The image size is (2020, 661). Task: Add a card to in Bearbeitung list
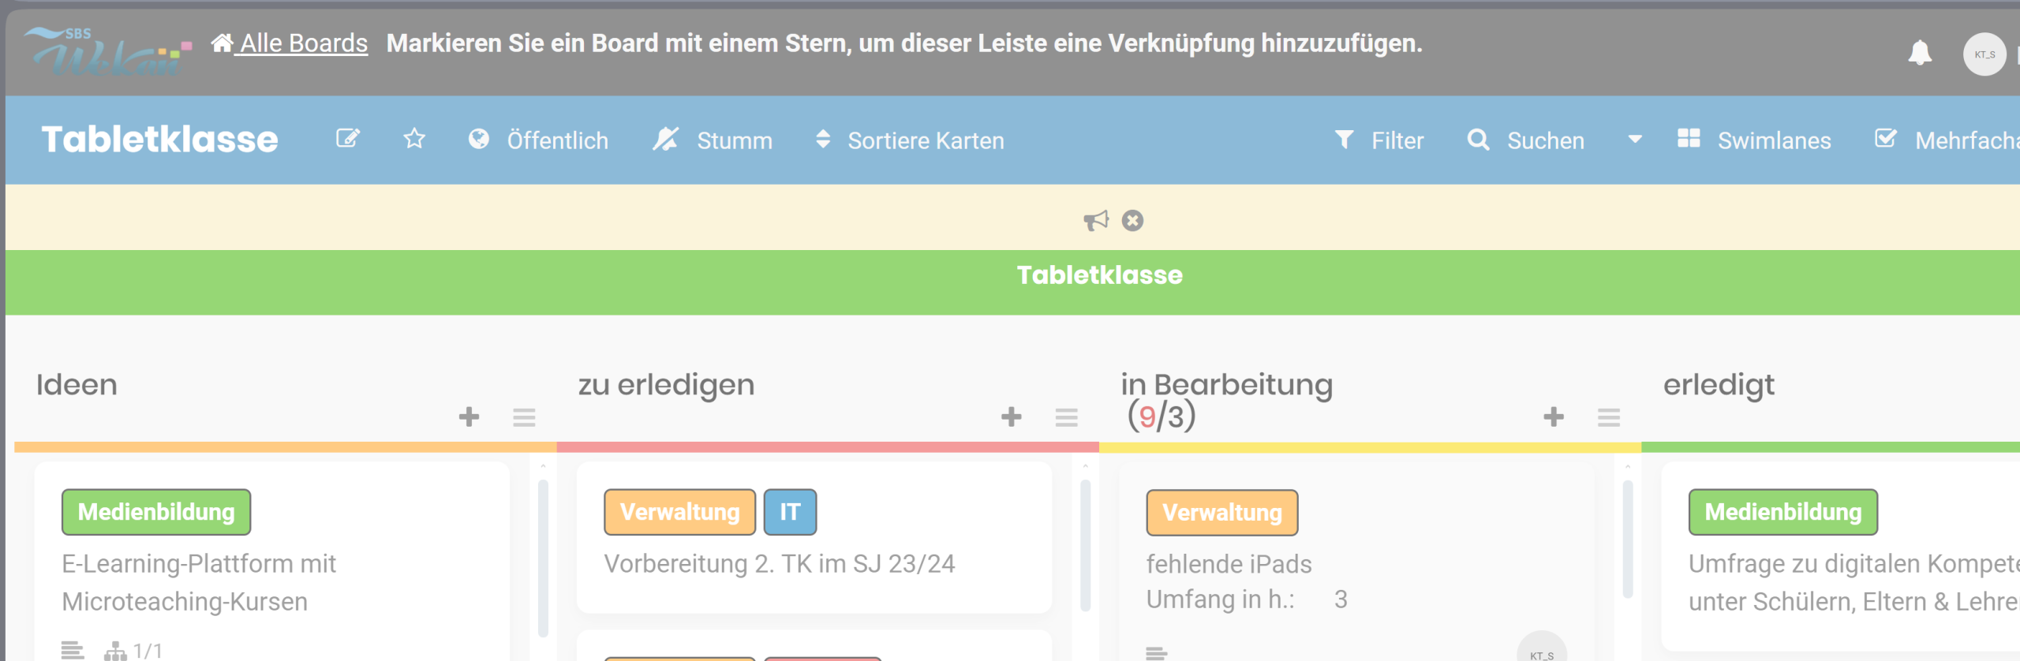[x=1553, y=416]
